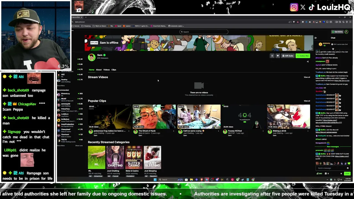Viewport: 354px width, 199px height.
Task: Open the Streaming bookmarks folder
Action: pyautogui.click(x=86, y=26)
